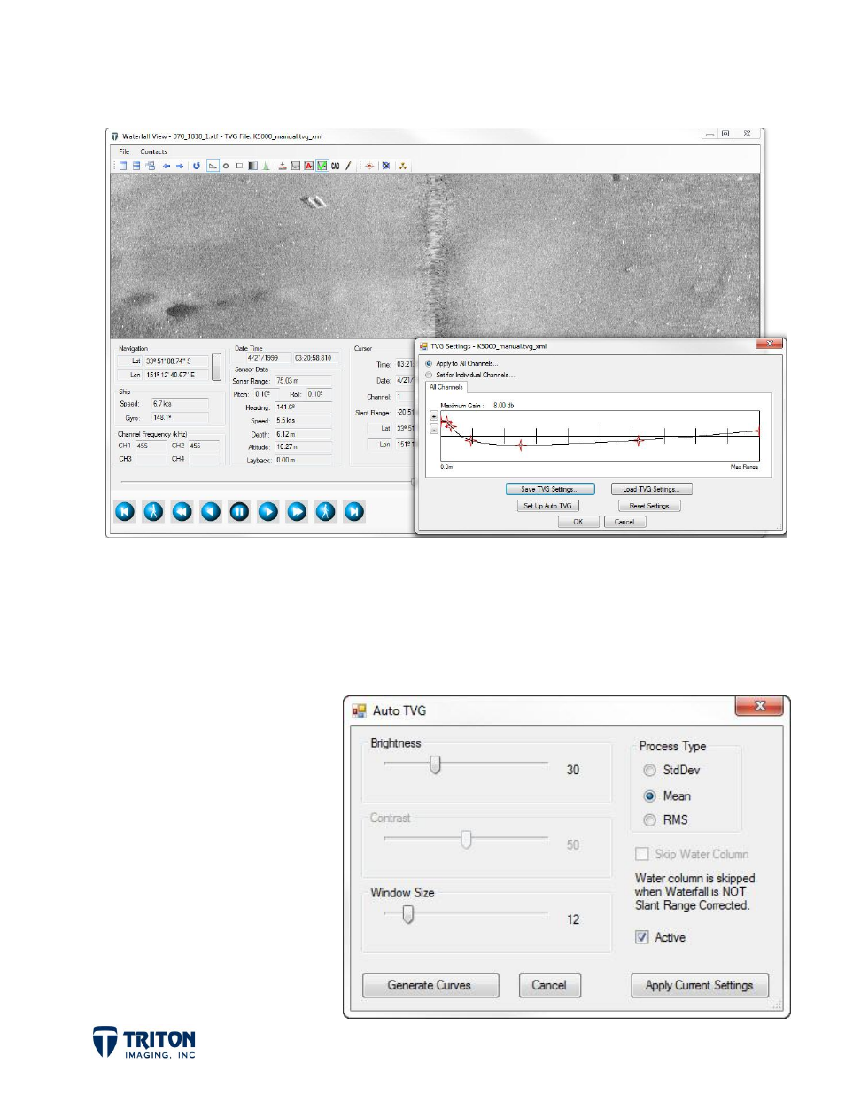This screenshot has width=845, height=1094.
Task: Click the bright rectangular sonar target in waterfall image
Action: (314, 202)
